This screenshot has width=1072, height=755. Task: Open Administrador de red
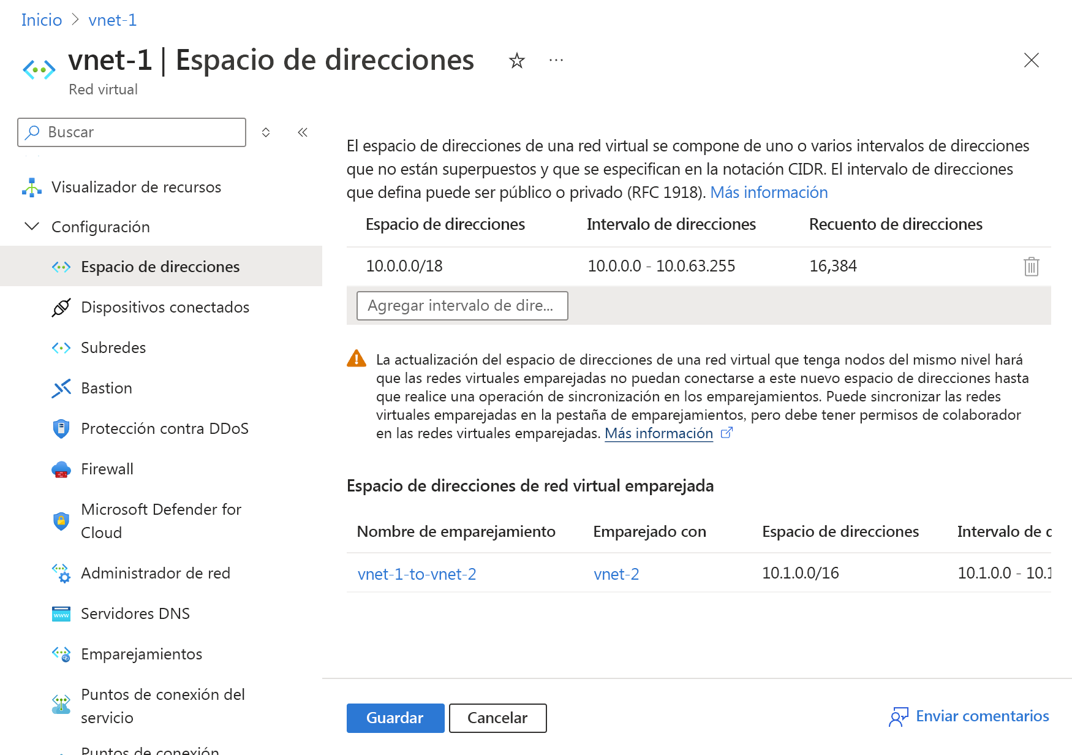coord(156,573)
